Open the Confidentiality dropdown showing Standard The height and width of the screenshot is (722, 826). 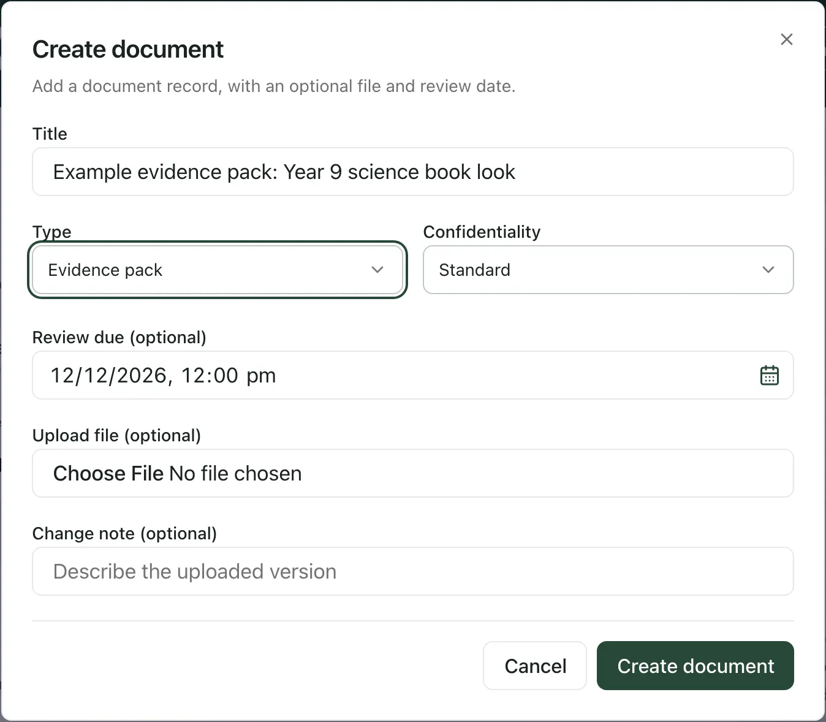pyautogui.click(x=608, y=270)
